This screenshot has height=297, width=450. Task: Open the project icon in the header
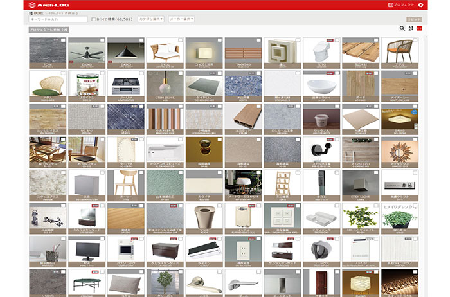pyautogui.click(x=391, y=5)
